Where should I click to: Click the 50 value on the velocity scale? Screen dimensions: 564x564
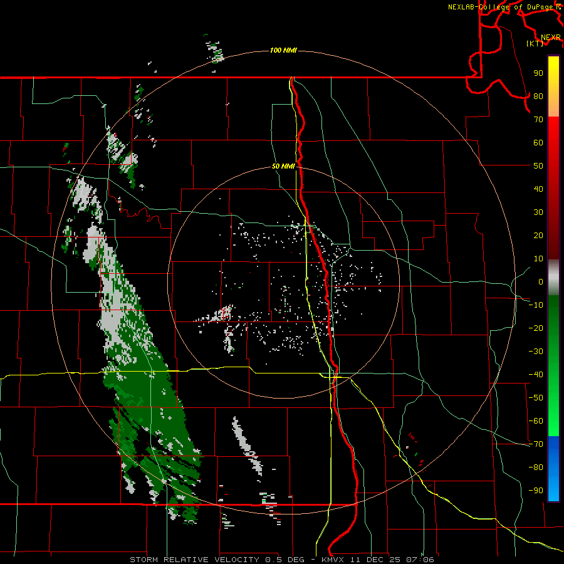[x=538, y=166]
